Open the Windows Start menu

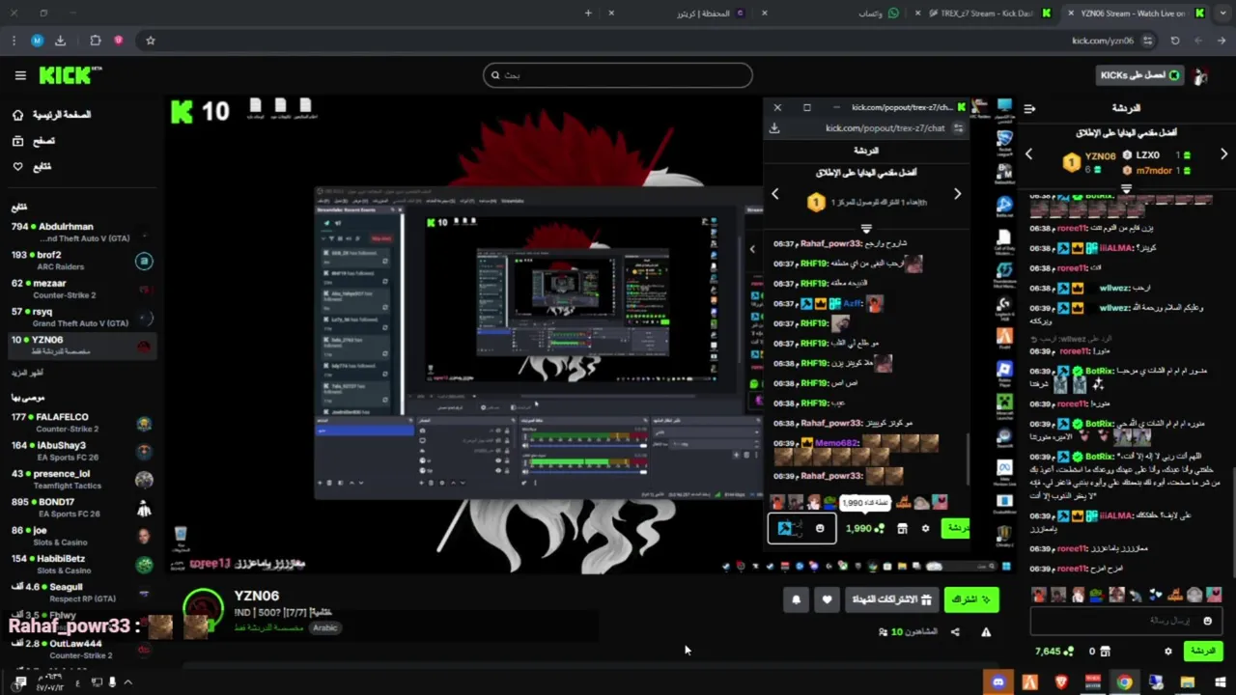click(1220, 682)
